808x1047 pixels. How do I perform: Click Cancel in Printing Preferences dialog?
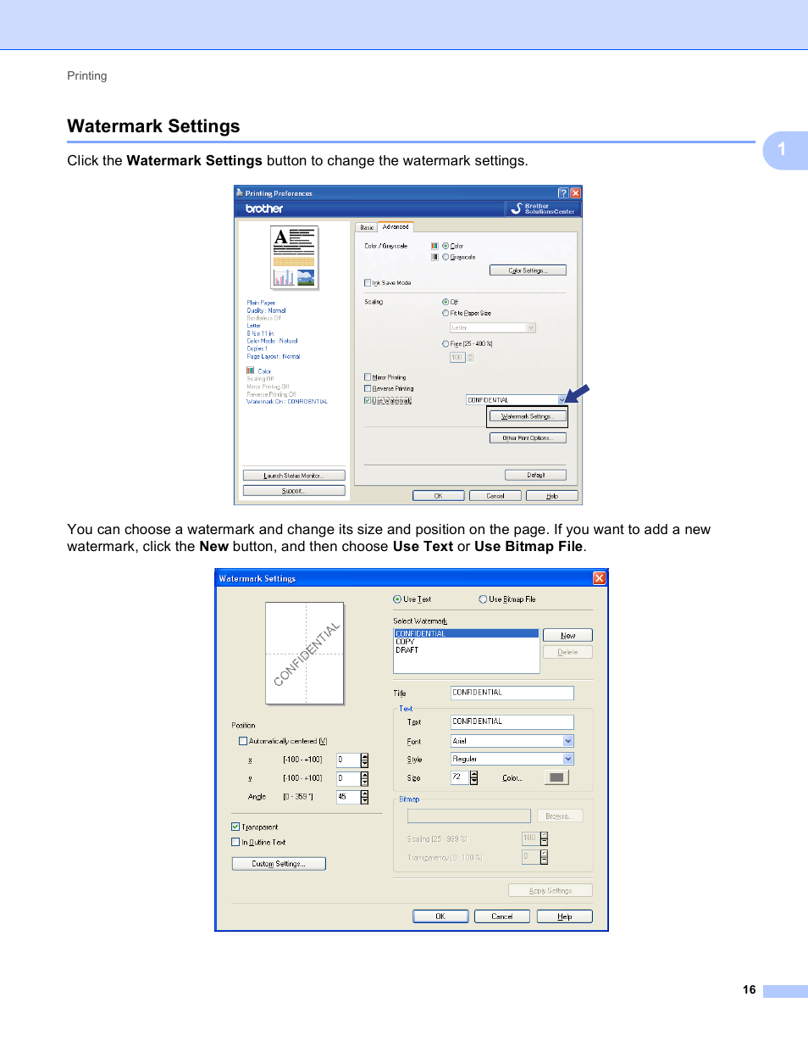pyautogui.click(x=495, y=496)
